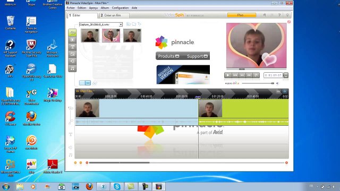This screenshot has height=191, width=340.
Task: Open the Album menu
Action: (105, 8)
